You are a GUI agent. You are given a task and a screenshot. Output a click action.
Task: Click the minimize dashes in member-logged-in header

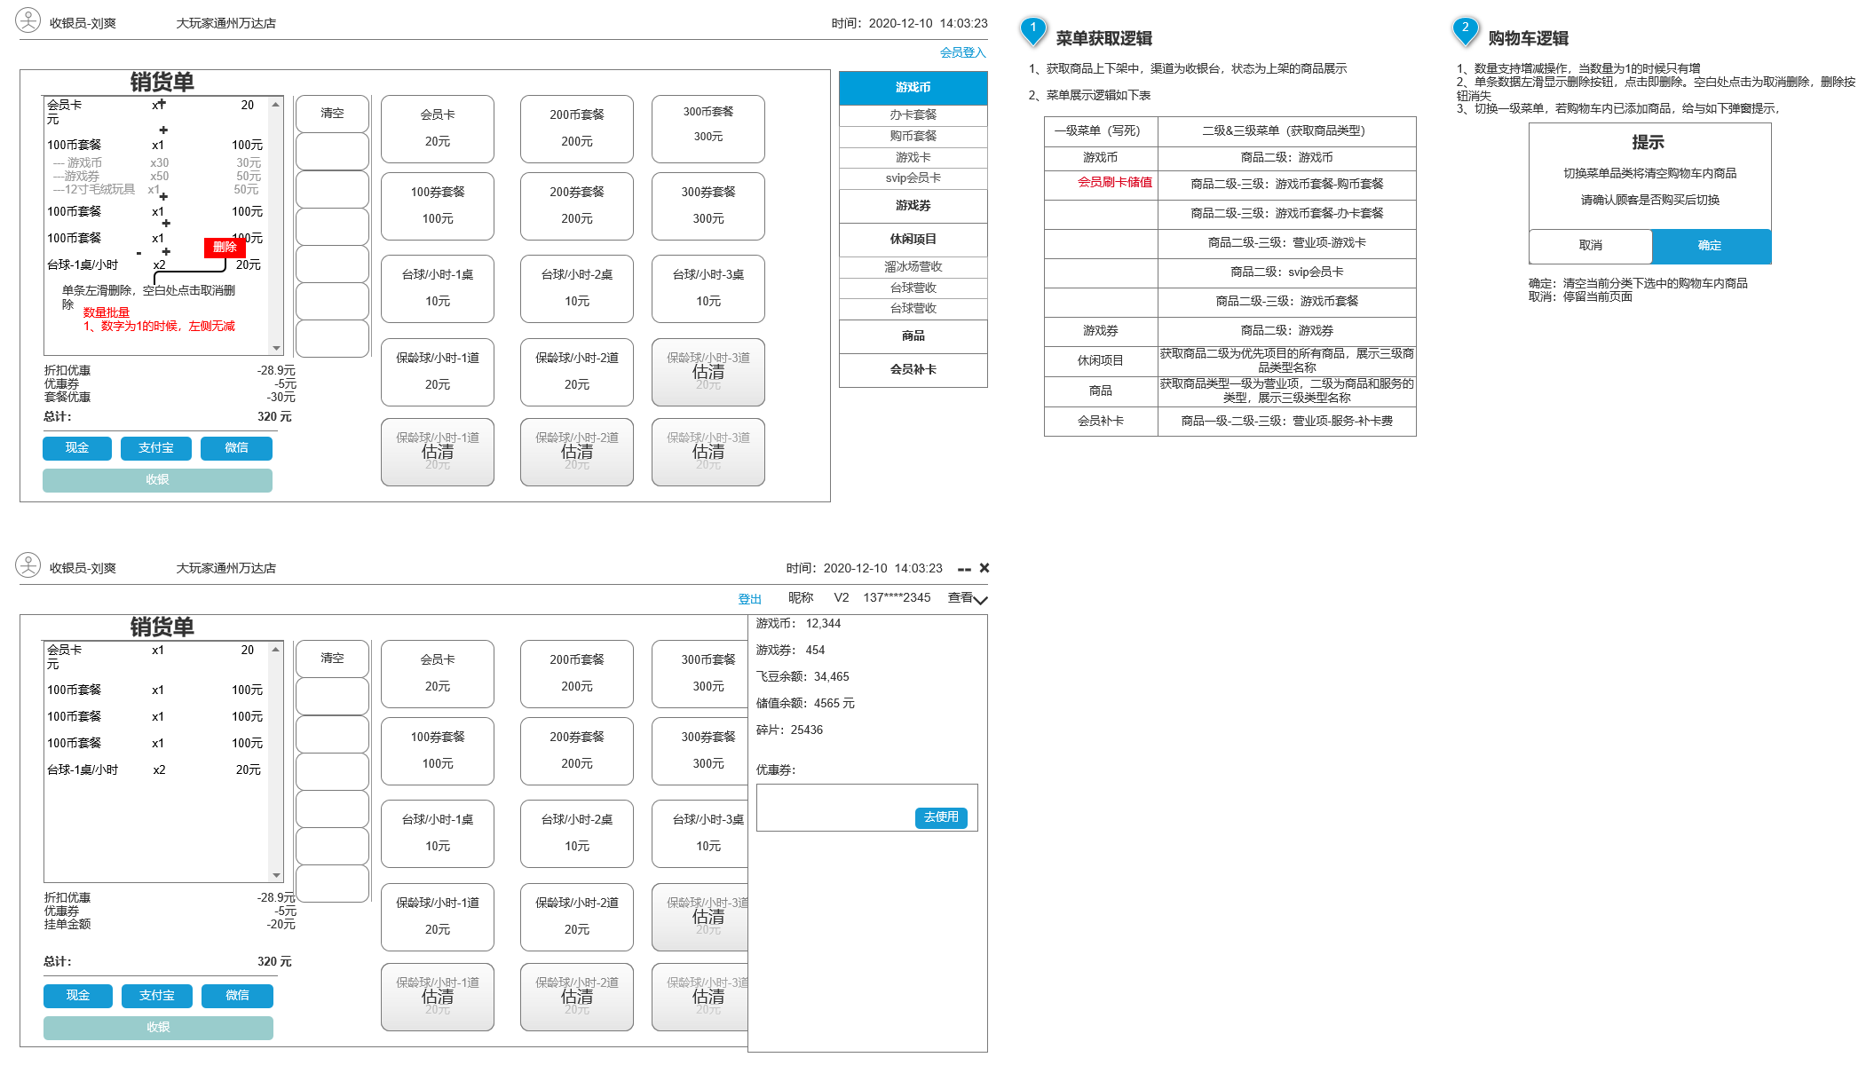(x=964, y=570)
